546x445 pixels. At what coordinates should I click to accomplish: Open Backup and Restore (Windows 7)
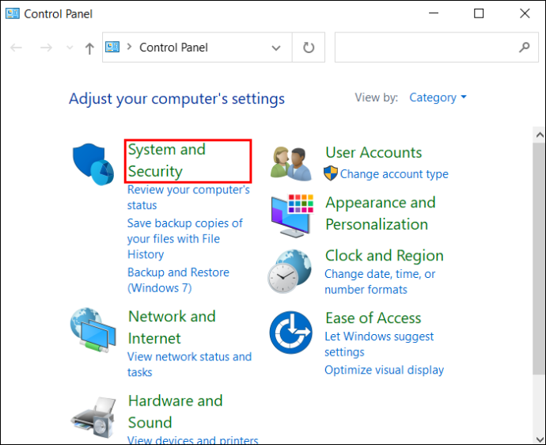coord(178,280)
